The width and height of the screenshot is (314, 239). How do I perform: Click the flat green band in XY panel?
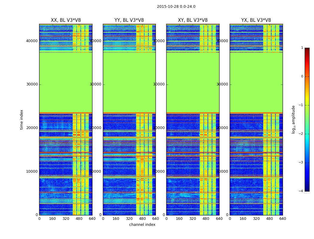click(193, 82)
